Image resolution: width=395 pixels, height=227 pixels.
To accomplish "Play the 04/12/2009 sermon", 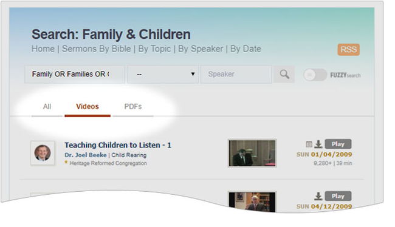I will (338, 196).
